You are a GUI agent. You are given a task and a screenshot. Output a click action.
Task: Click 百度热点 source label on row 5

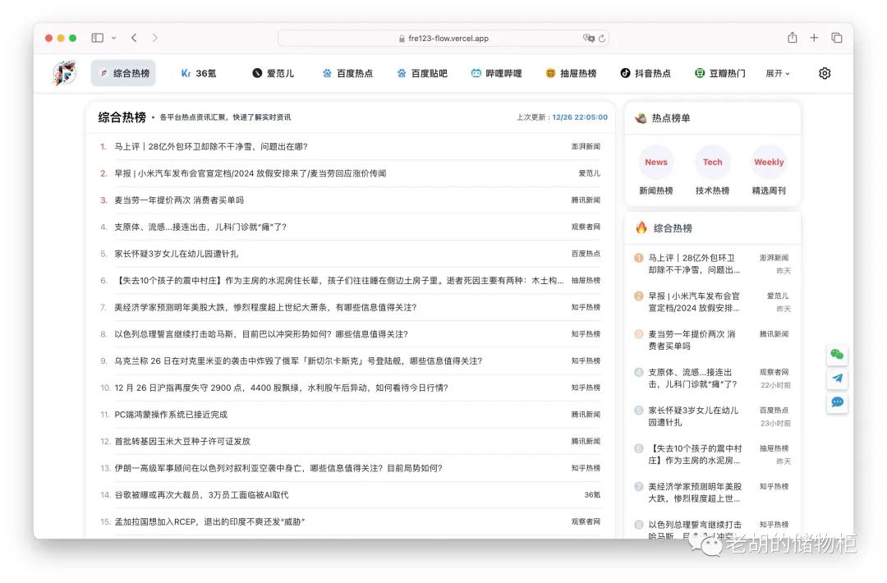(x=586, y=254)
